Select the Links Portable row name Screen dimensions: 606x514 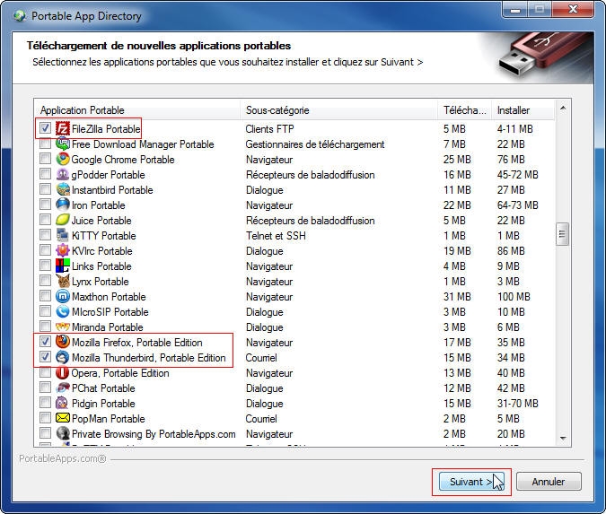(x=101, y=266)
